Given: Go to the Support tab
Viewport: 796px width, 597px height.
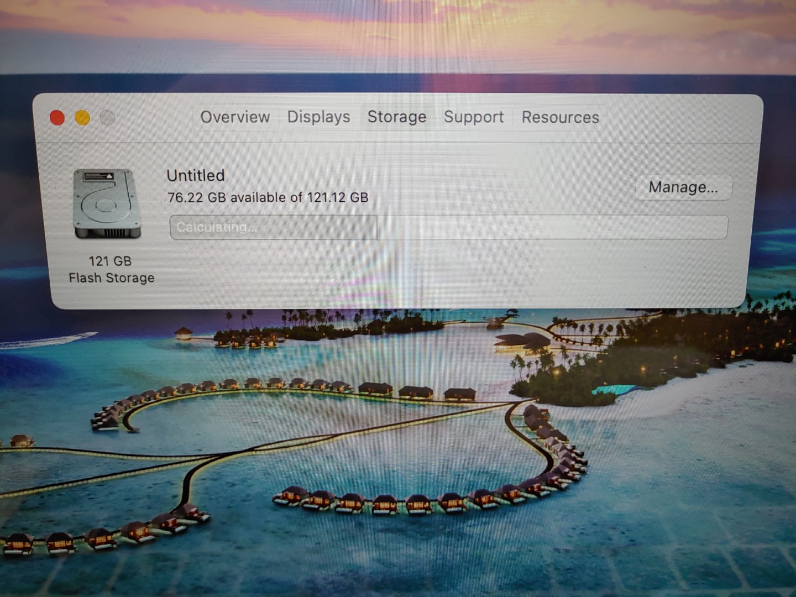Looking at the screenshot, I should point(474,117).
